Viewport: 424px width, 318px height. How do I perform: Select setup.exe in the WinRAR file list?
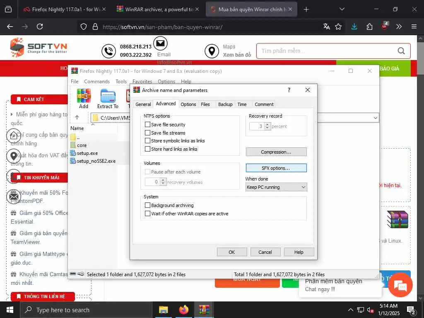pyautogui.click(x=87, y=153)
